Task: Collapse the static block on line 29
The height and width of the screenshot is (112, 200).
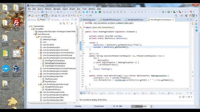Action: click(x=84, y=43)
